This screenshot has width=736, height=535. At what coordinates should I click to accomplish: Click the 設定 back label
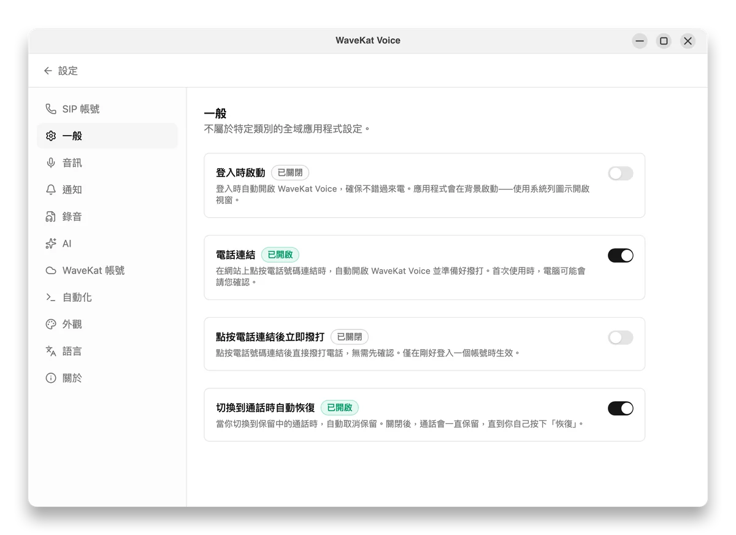click(68, 71)
